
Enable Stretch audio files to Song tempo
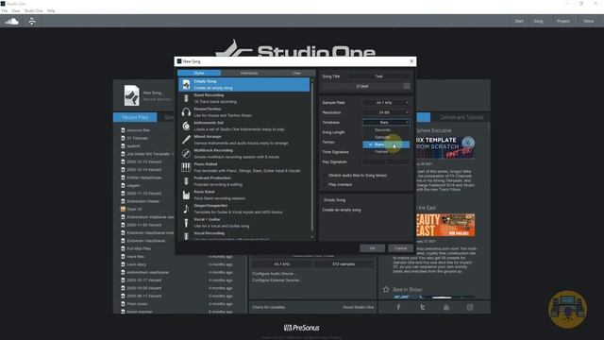[325, 175]
